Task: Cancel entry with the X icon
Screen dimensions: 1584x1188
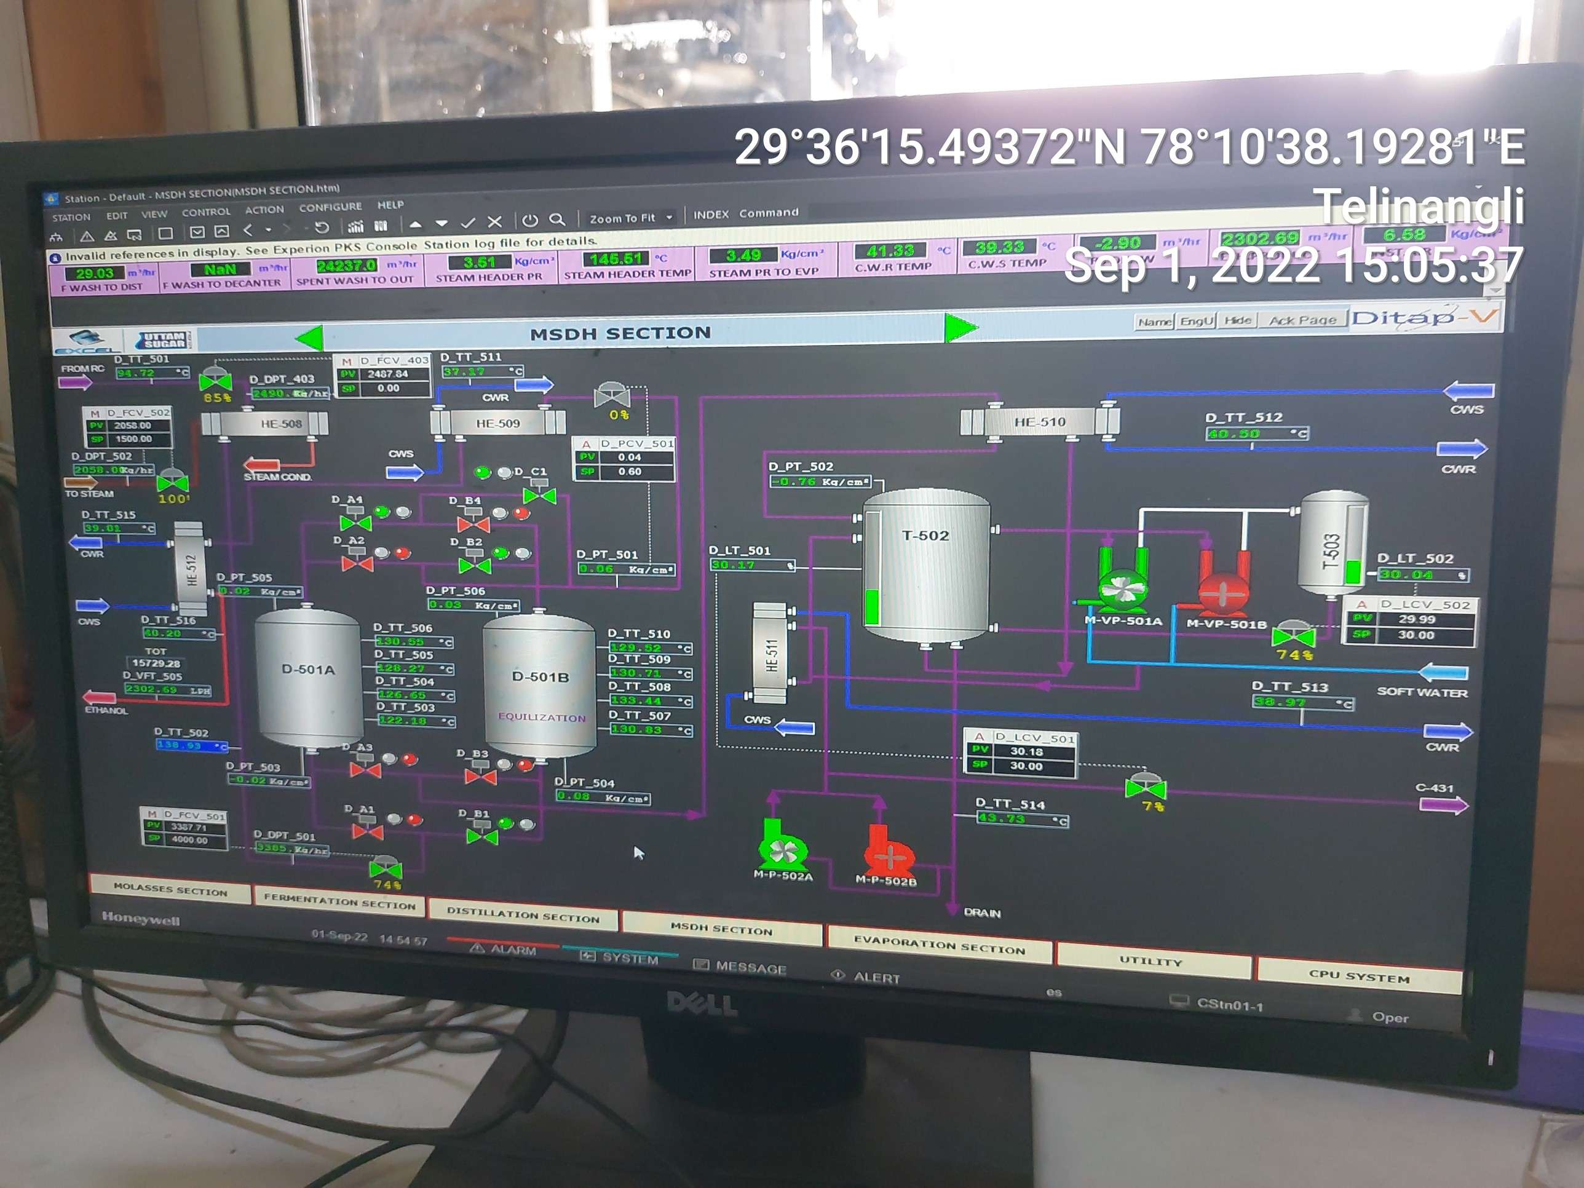Action: (x=494, y=222)
